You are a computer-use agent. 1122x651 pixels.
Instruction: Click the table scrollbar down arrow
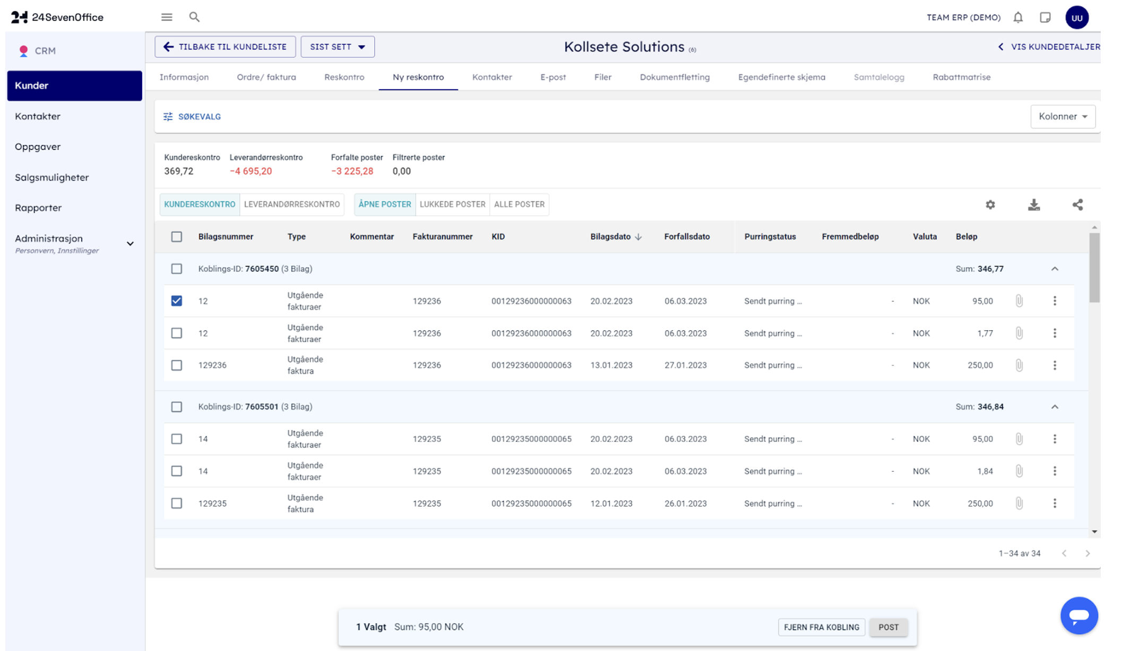(x=1094, y=532)
